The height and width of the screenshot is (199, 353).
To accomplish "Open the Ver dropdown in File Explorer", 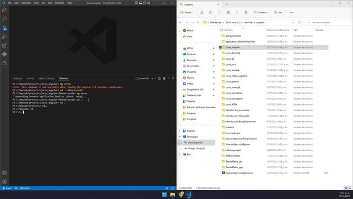I will (x=279, y=12).
